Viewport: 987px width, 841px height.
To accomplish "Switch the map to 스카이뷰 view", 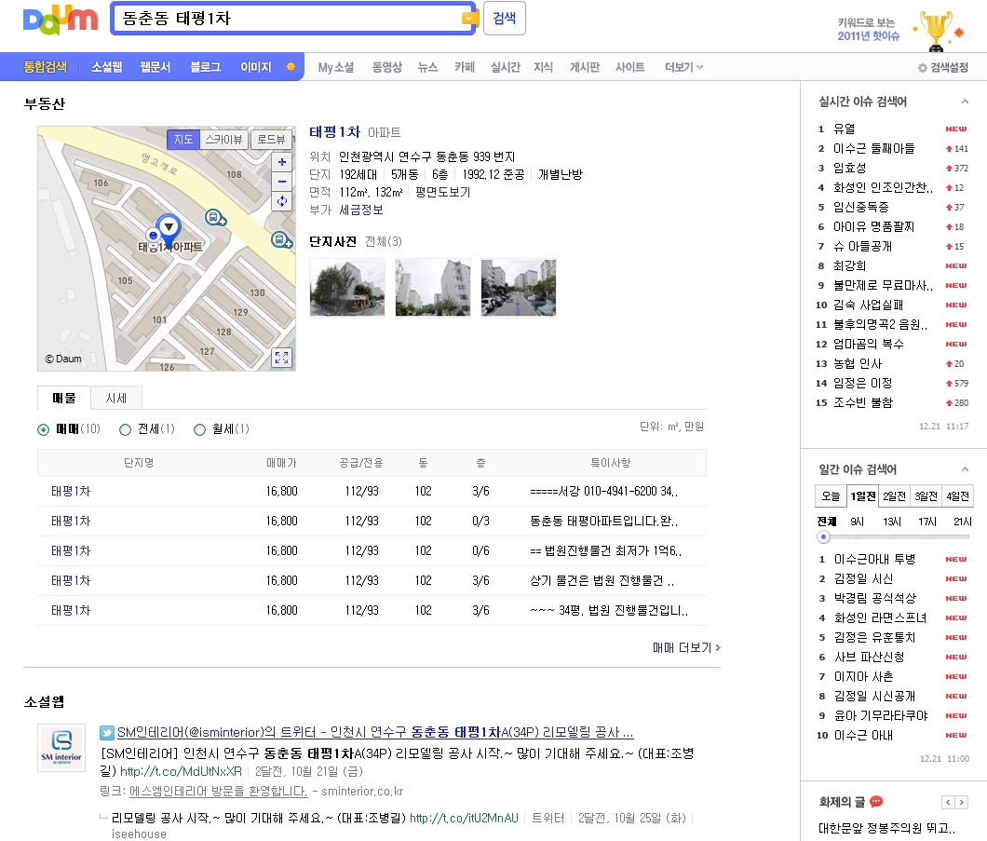I will point(223,140).
